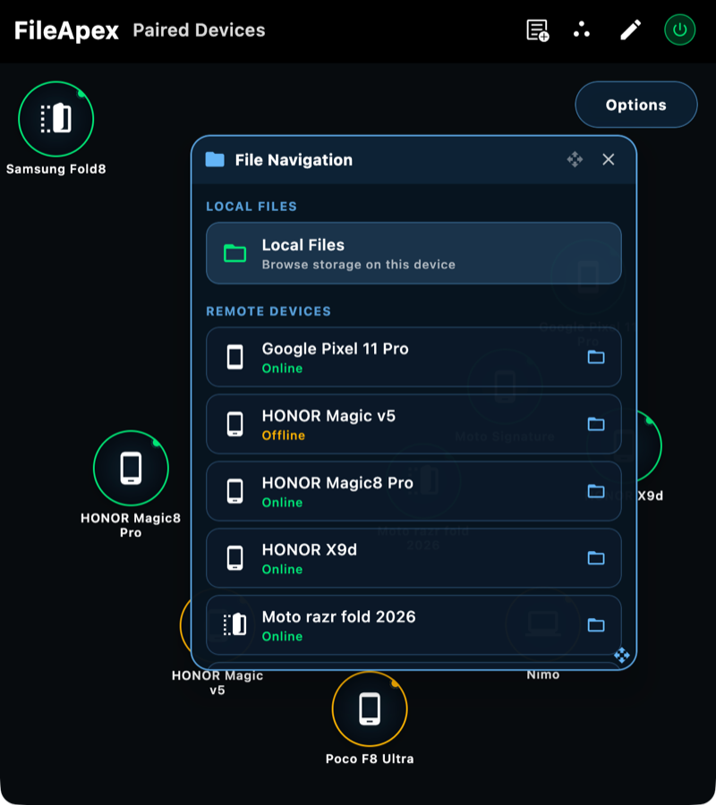Click phone icon of HONOR Magic8 Pro row
Viewport: 716px width, 805px height.
click(x=235, y=491)
